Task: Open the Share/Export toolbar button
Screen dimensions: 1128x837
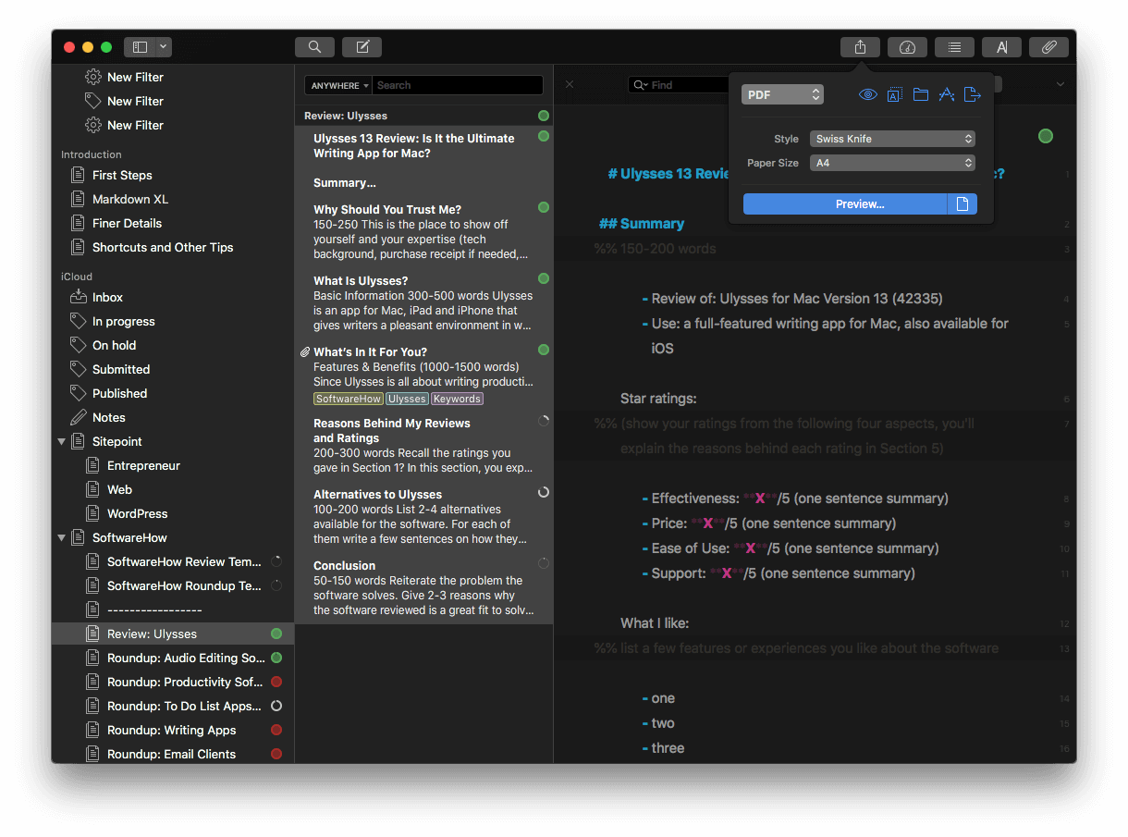Action: pyautogui.click(x=860, y=47)
